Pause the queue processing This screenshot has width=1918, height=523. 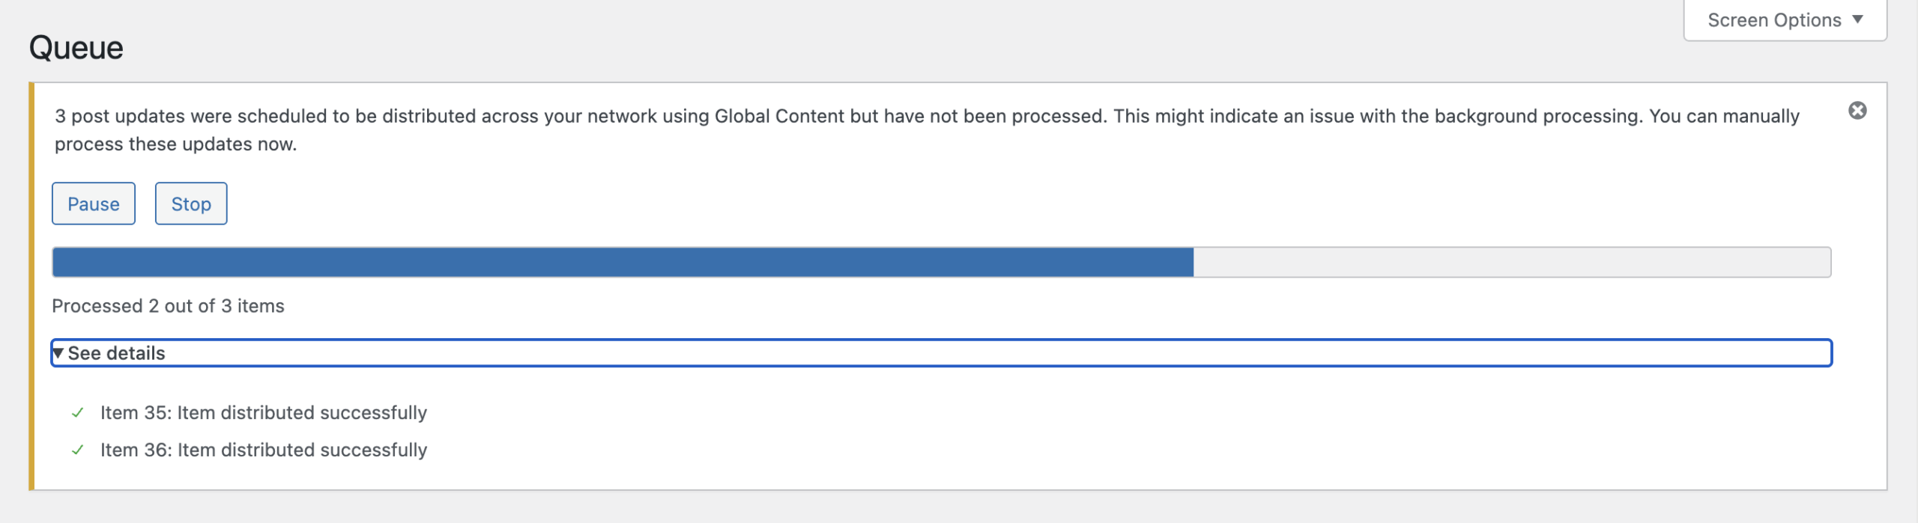pyautogui.click(x=94, y=204)
